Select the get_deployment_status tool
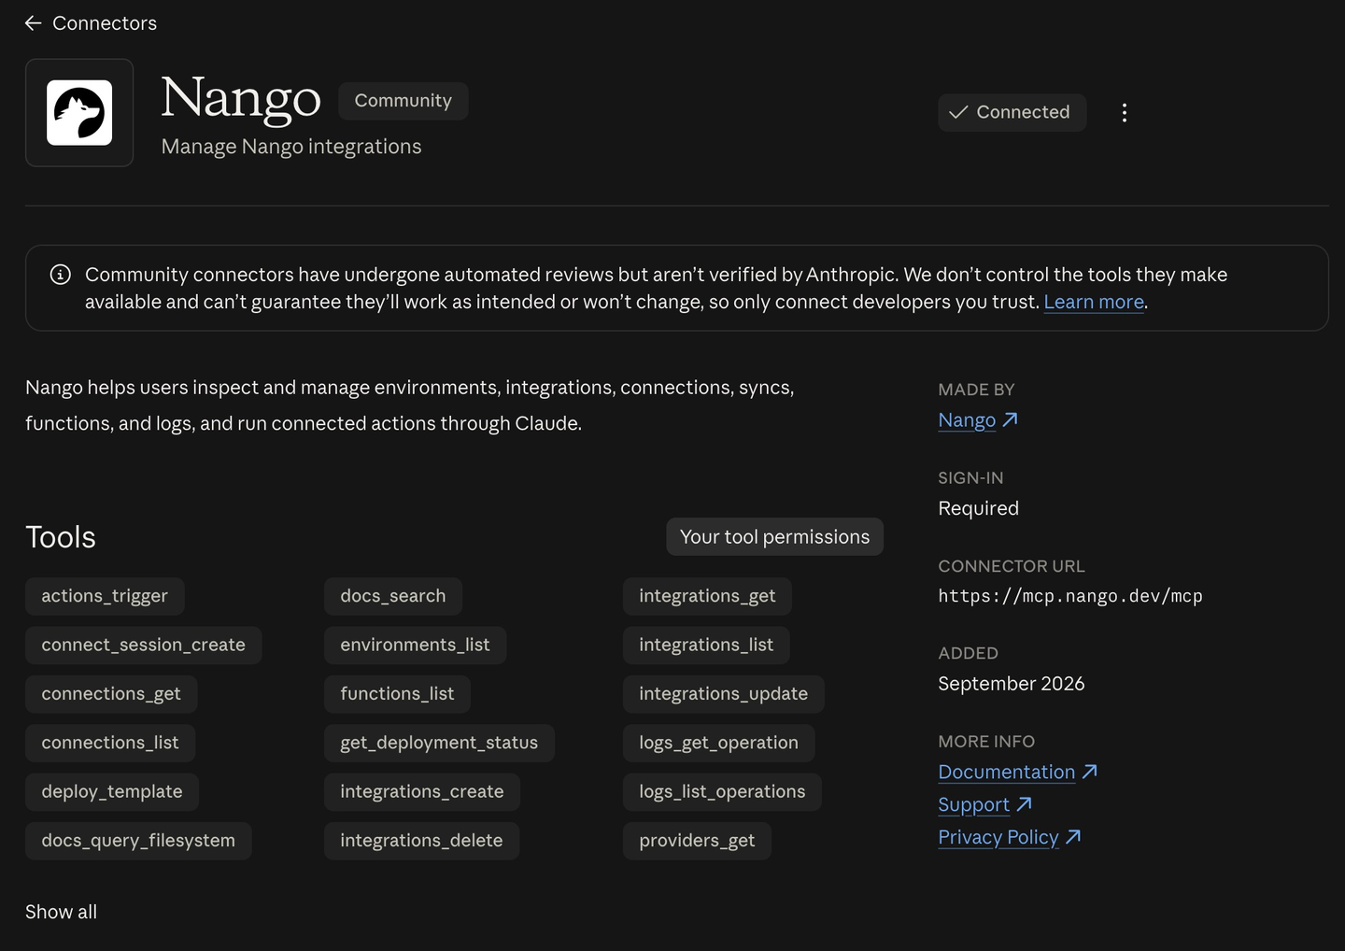The image size is (1345, 951). [x=439, y=743]
